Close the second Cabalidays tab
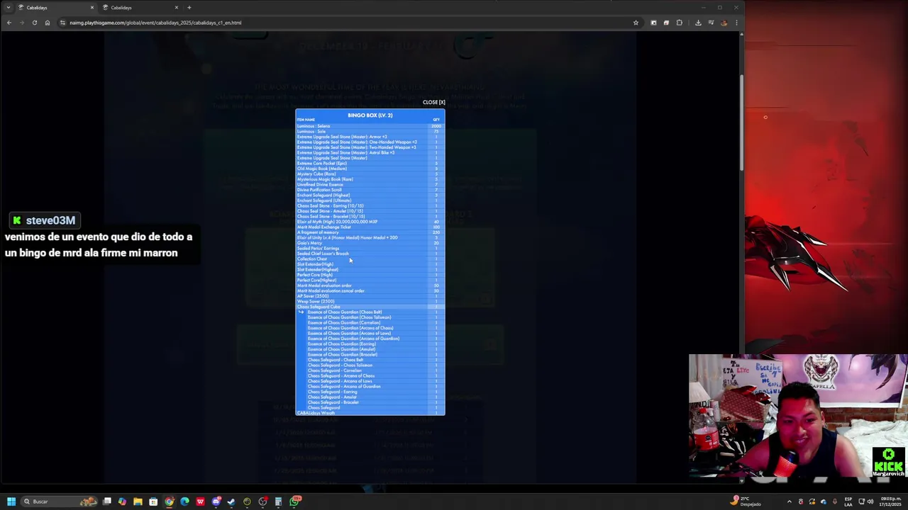Image resolution: width=908 pixels, height=510 pixels. [x=177, y=8]
